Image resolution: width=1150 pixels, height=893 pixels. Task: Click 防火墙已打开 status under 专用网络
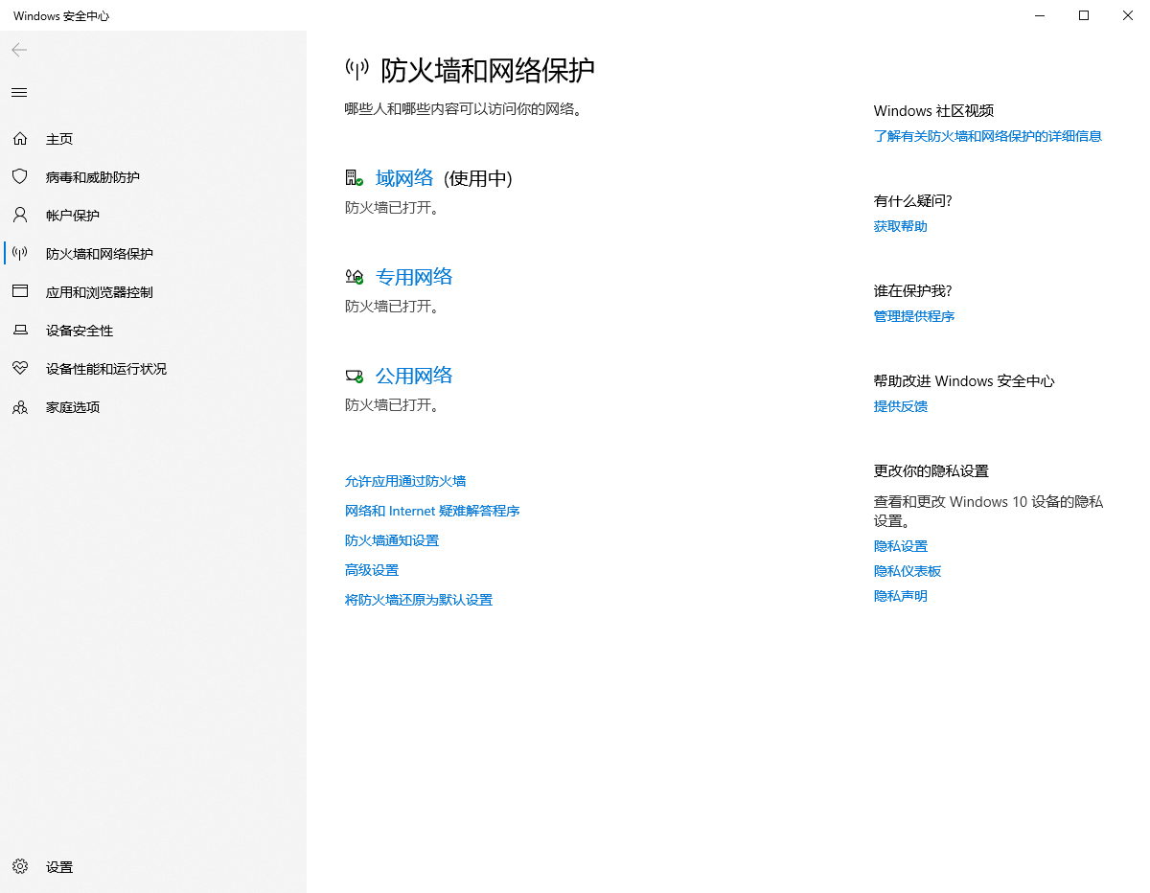click(x=392, y=307)
